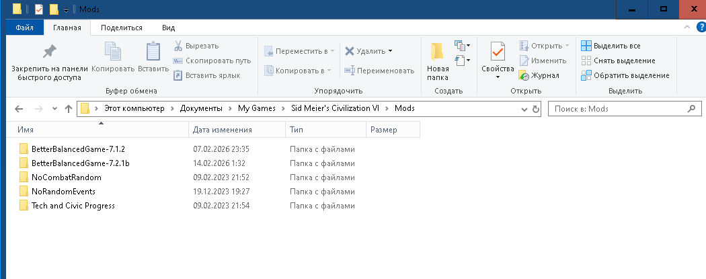The height and width of the screenshot is (279, 706).
Task: Click the Pin to Quick Access icon
Action: pos(49,52)
